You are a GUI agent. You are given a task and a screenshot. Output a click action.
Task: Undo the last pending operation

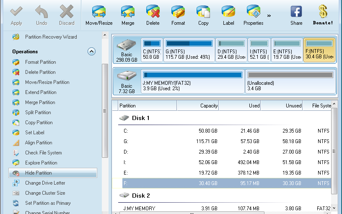tap(41, 16)
